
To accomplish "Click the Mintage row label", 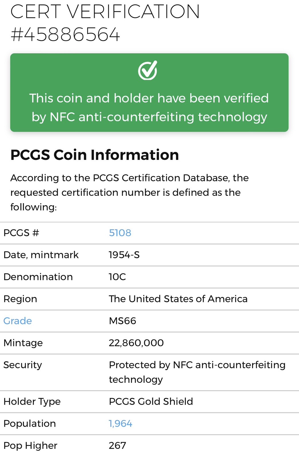I will pos(23,343).
